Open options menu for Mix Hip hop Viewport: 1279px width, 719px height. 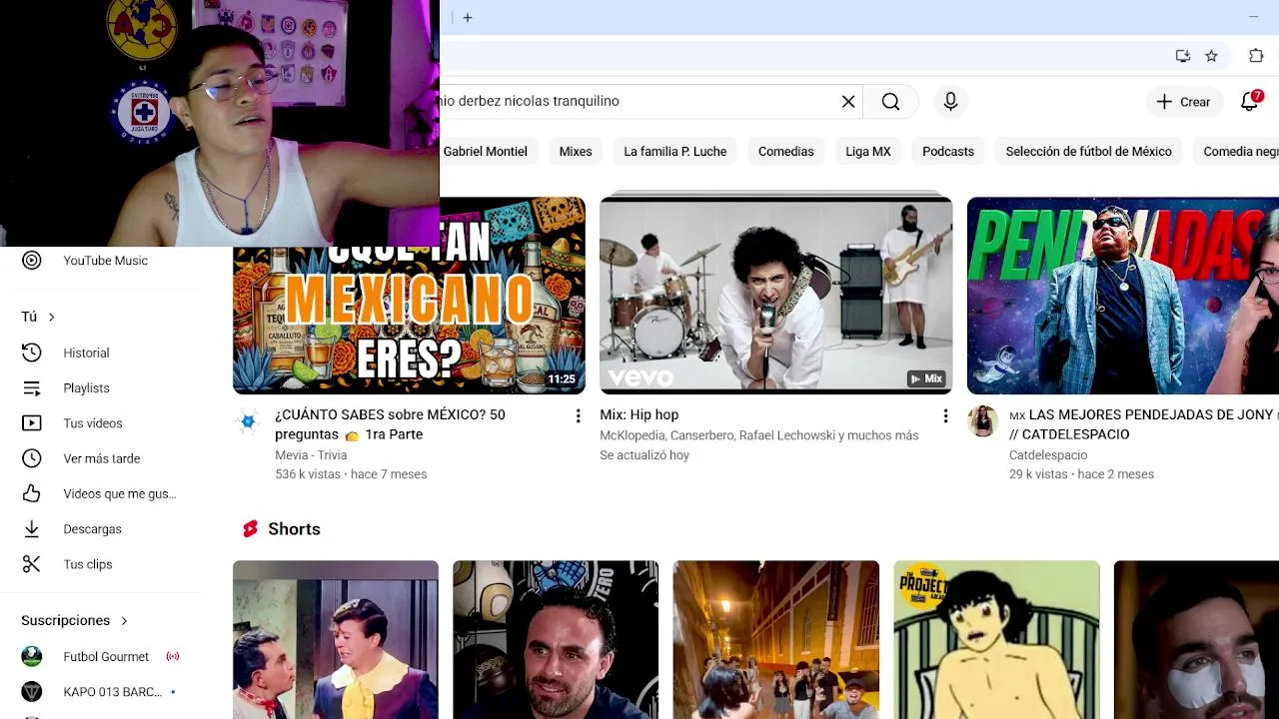tap(945, 415)
